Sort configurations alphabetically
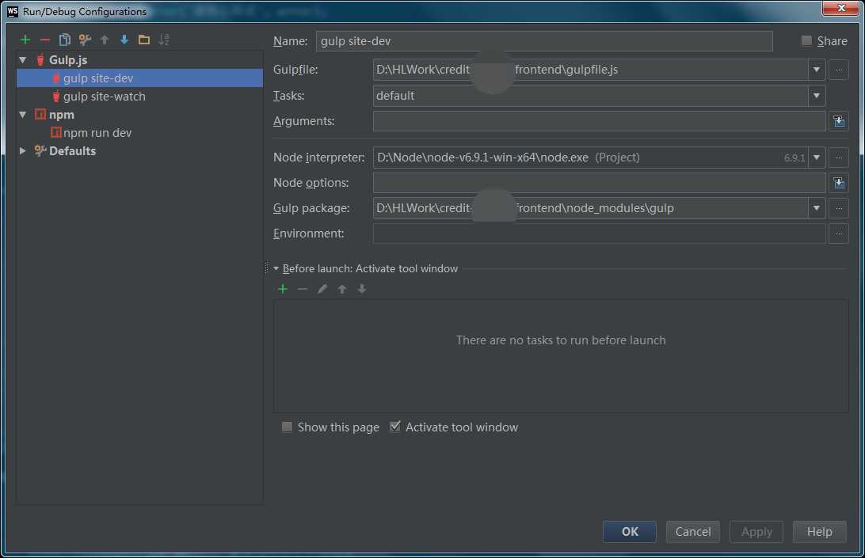865x558 pixels. [x=164, y=40]
